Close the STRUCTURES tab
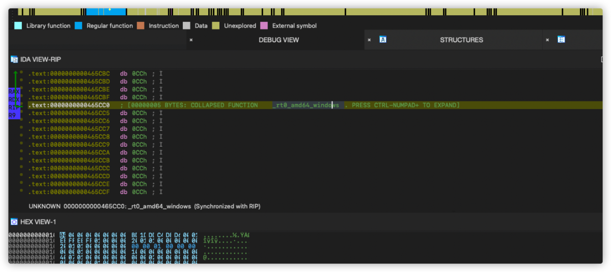 [369, 40]
